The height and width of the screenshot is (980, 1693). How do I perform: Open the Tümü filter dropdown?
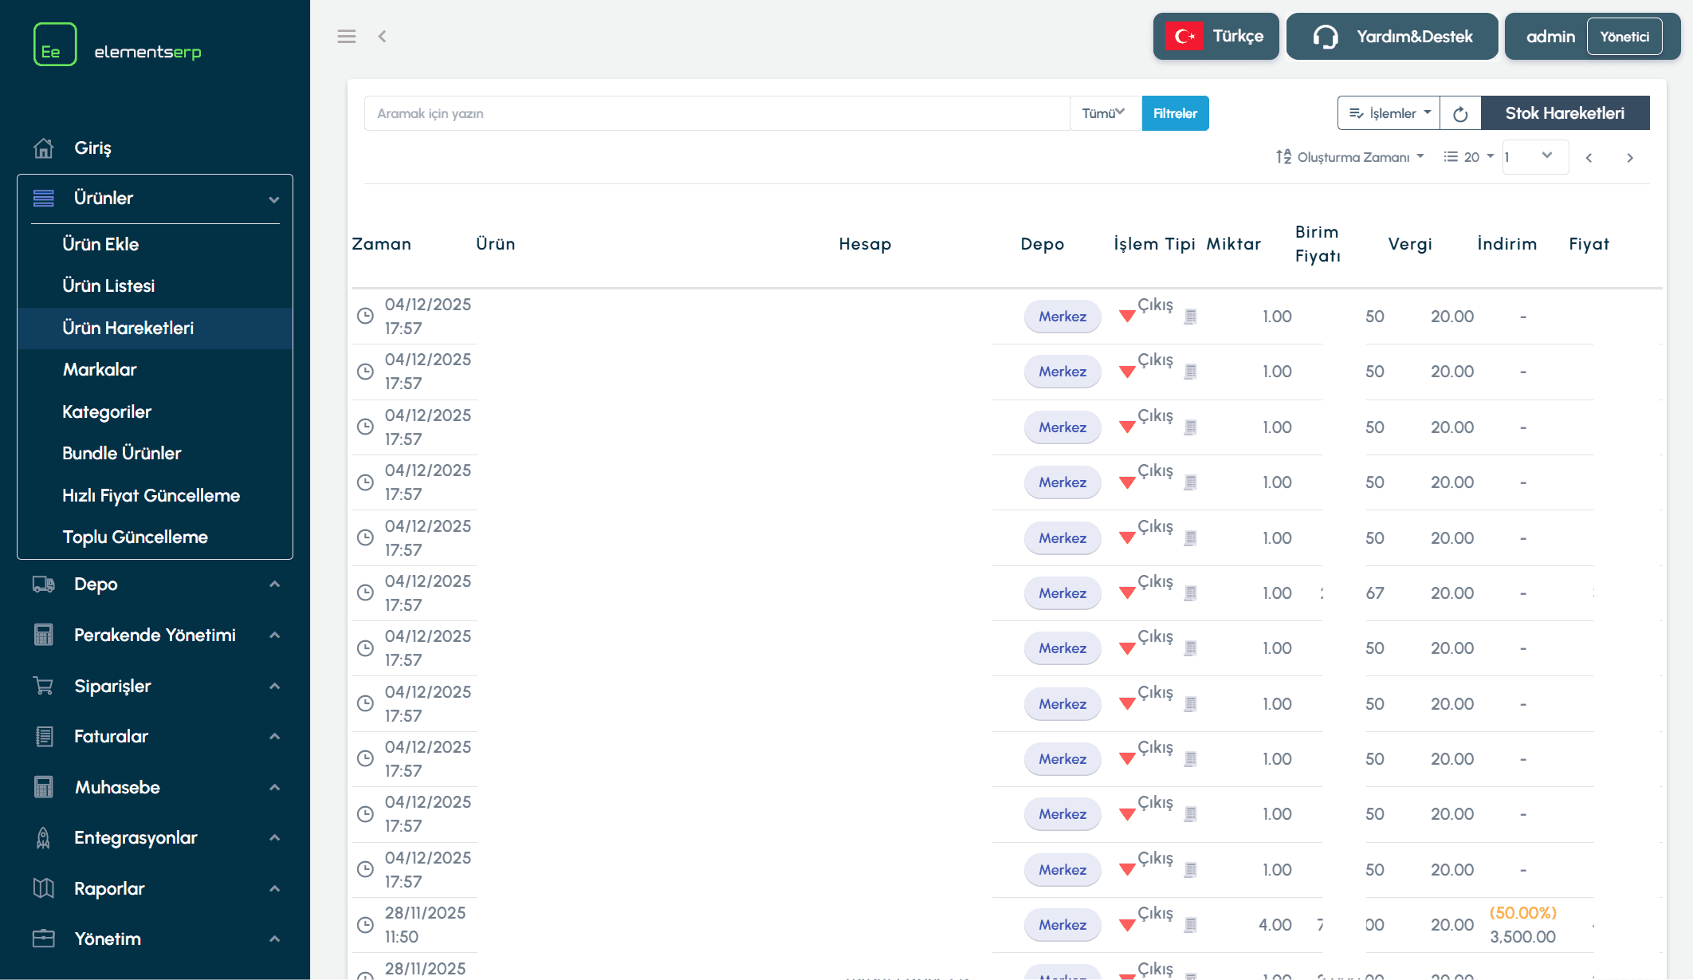[1104, 113]
